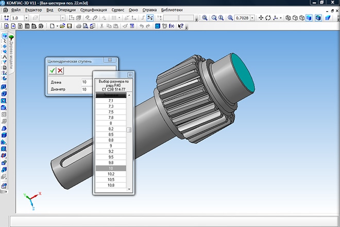Open the Редактор menu
Image resolution: width=340 pixels, height=227 pixels.
(33, 10)
